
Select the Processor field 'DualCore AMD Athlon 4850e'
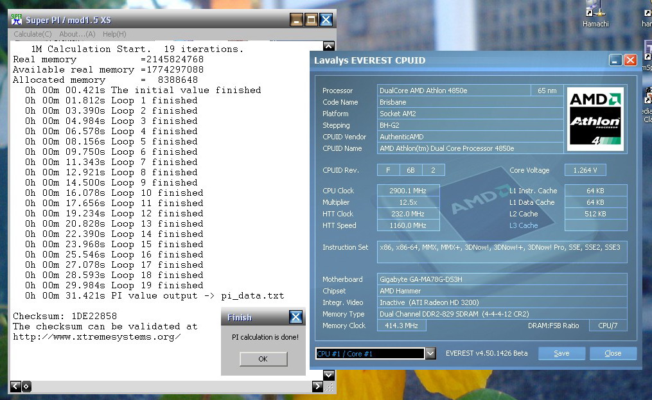(x=454, y=91)
